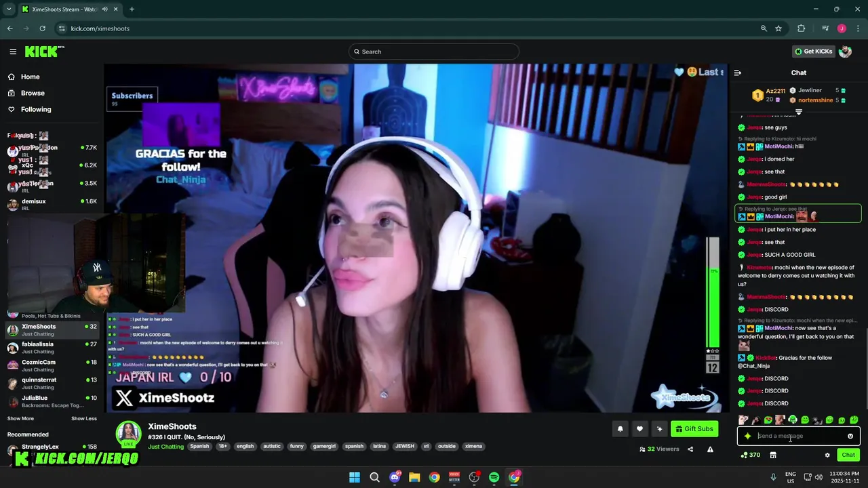868x488 pixels.
Task: Report the stream with warning icon
Action: tap(710, 449)
